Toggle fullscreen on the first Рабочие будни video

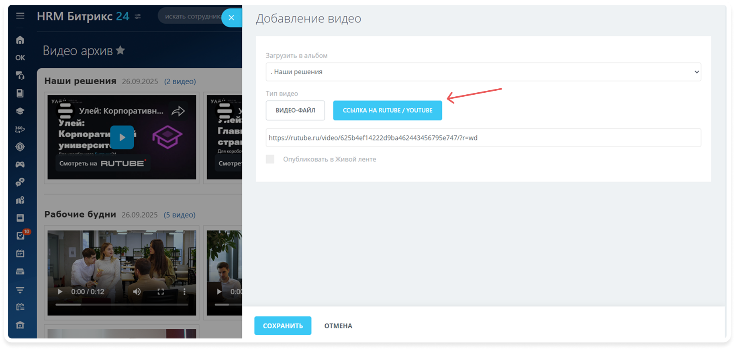tap(161, 292)
